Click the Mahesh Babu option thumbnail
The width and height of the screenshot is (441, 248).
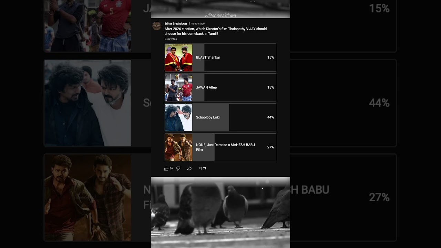178,147
